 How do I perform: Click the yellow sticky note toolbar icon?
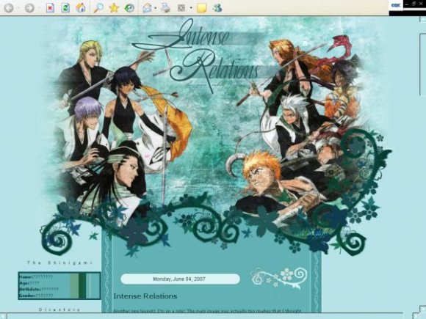[x=201, y=8]
